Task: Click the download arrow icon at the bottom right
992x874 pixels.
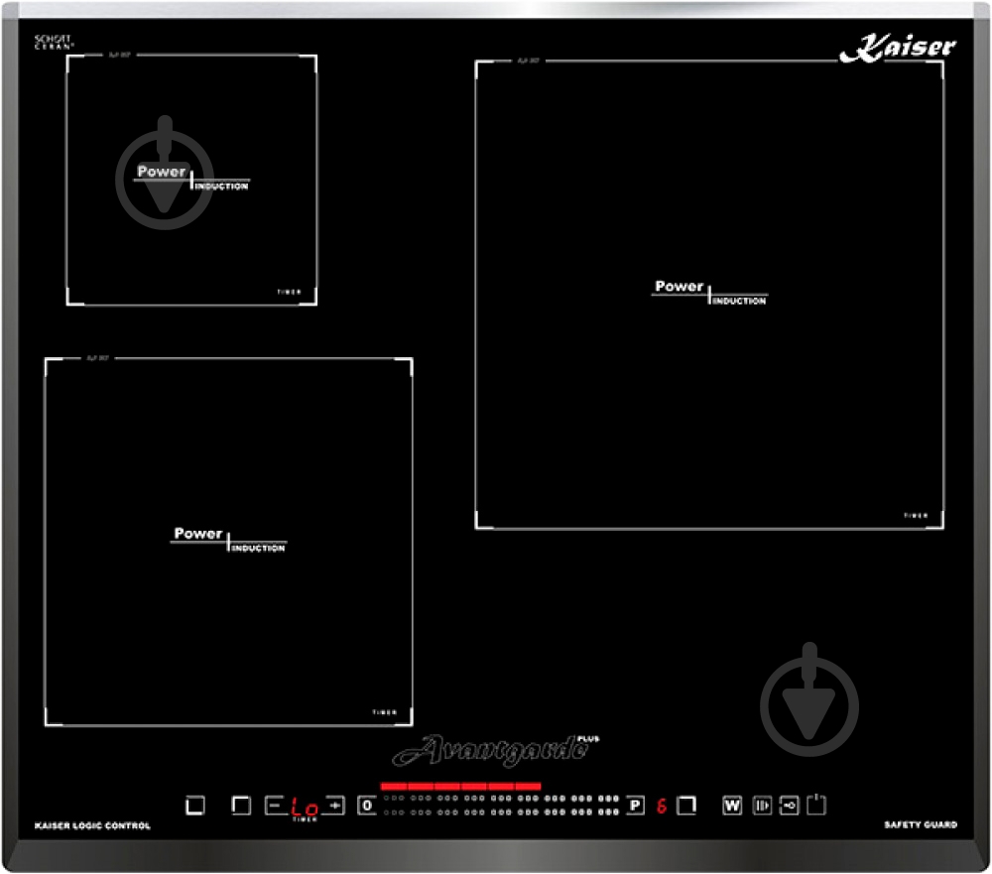Action: pyautogui.click(x=809, y=699)
